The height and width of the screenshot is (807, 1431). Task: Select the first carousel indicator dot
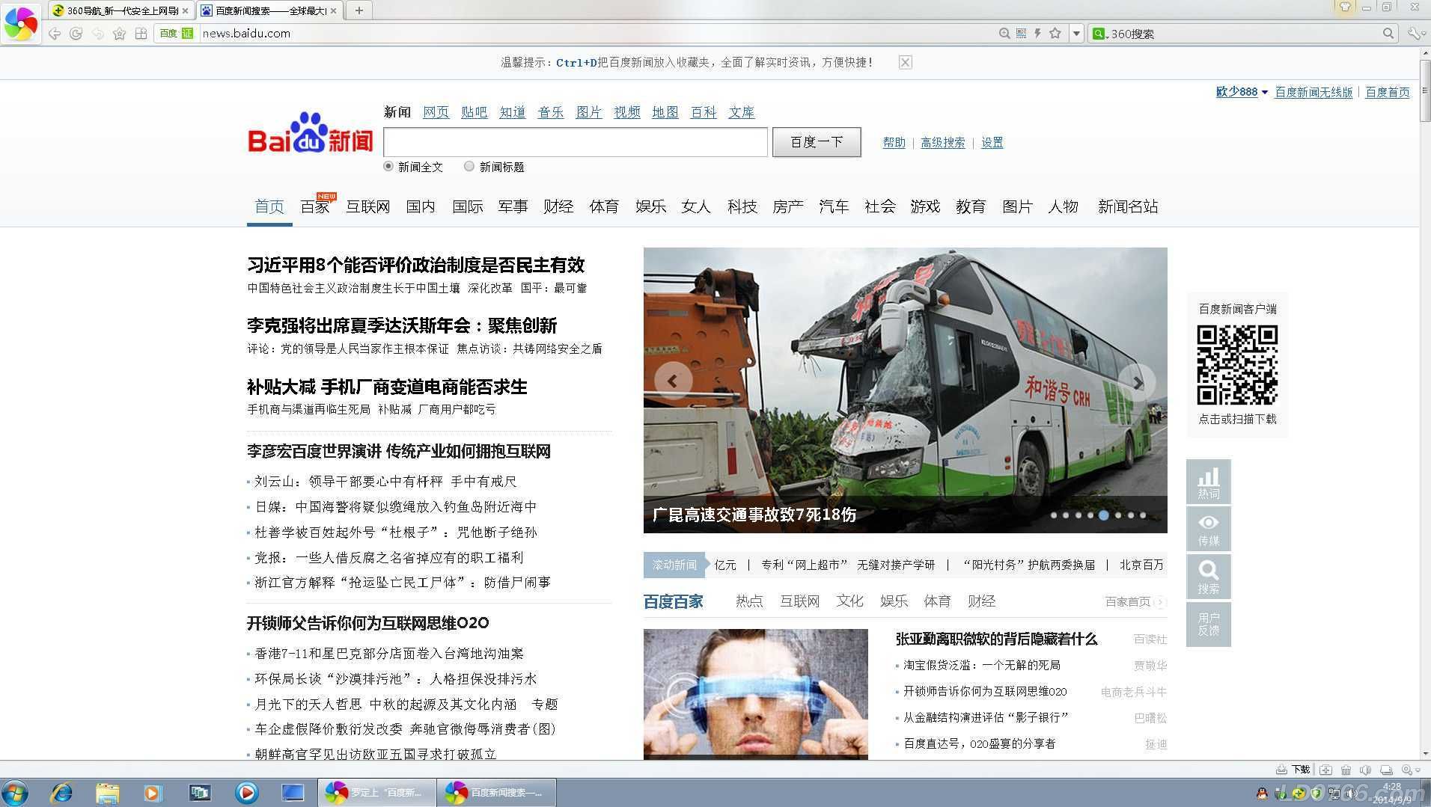[x=1054, y=515]
